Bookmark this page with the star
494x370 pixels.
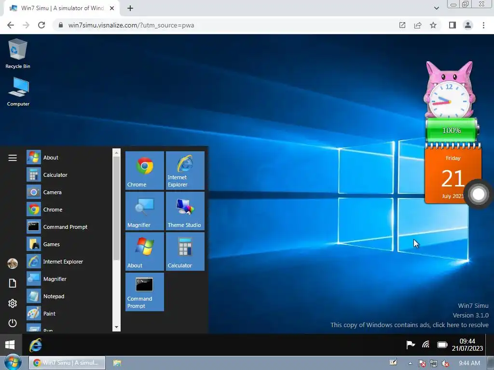click(x=433, y=25)
